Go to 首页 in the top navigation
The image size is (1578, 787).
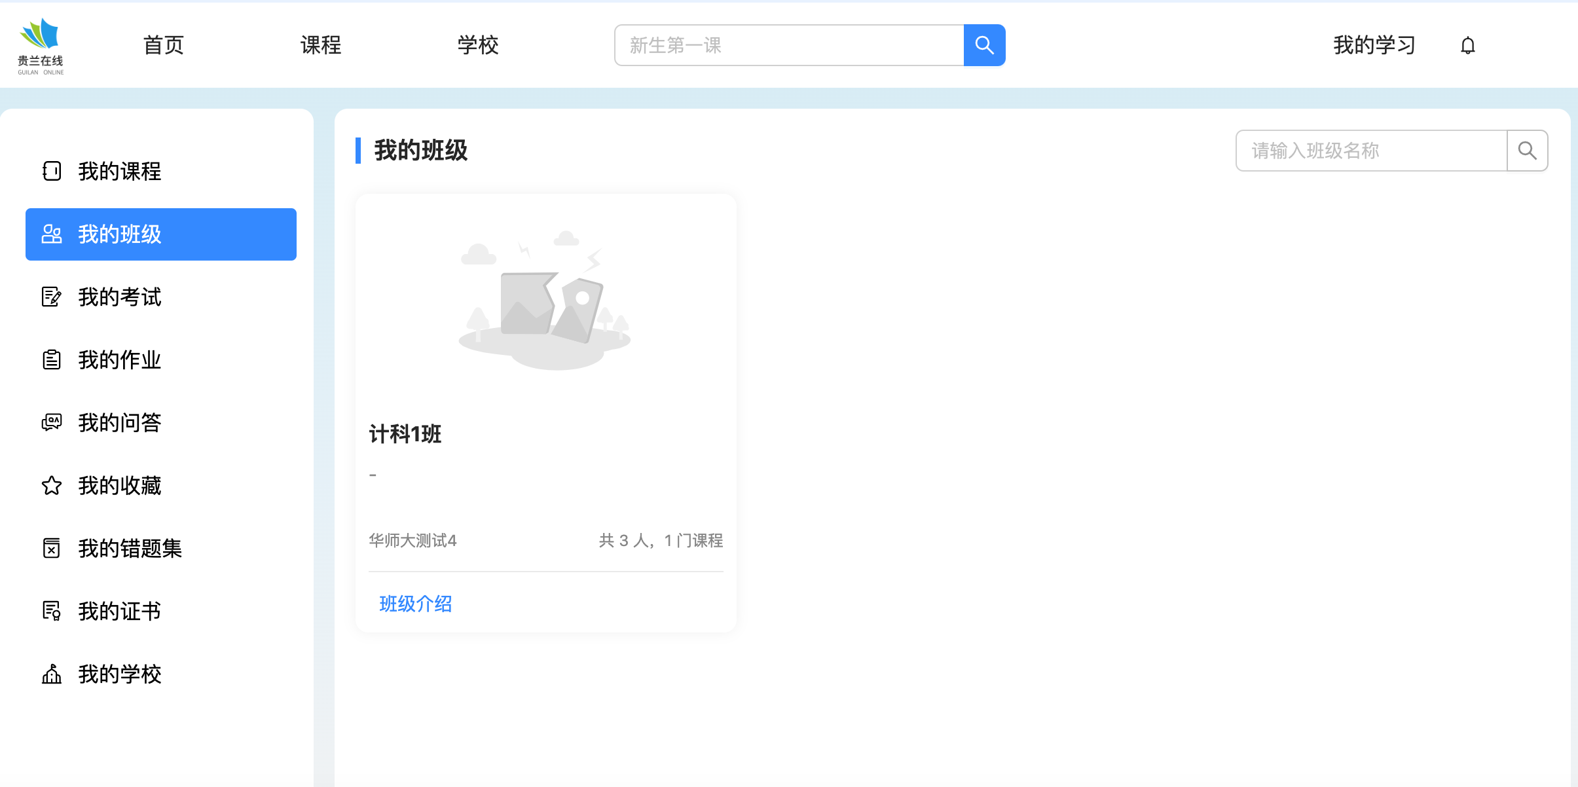164,45
